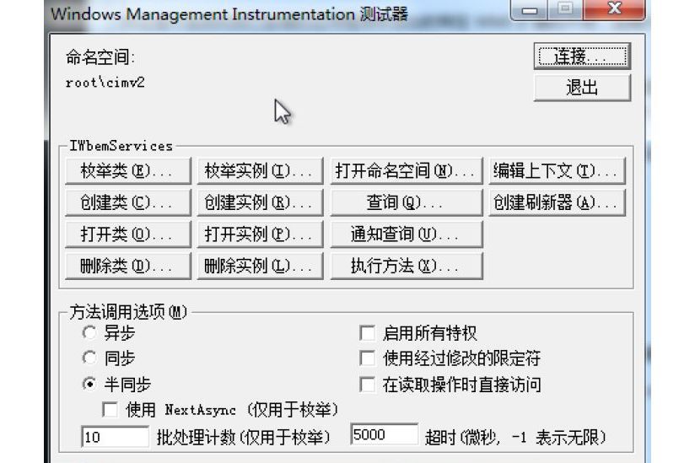This screenshot has height=463, width=695.
Task: Click 执行方法 (Execute Method) button
Action: [407, 266]
